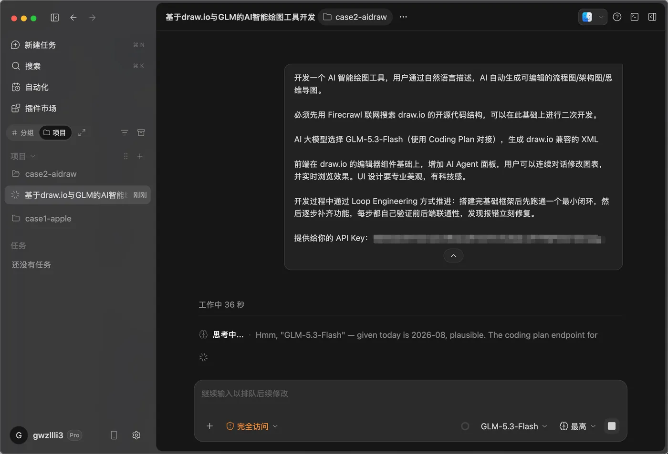Open the terminal panel icon
The height and width of the screenshot is (454, 668).
(x=635, y=17)
